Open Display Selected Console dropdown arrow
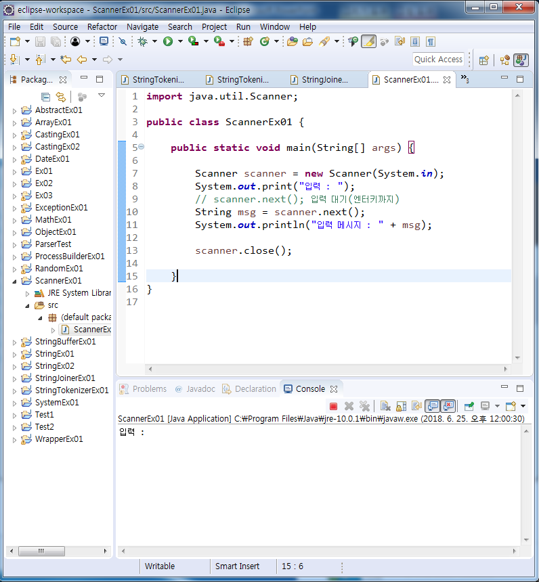 [498, 407]
